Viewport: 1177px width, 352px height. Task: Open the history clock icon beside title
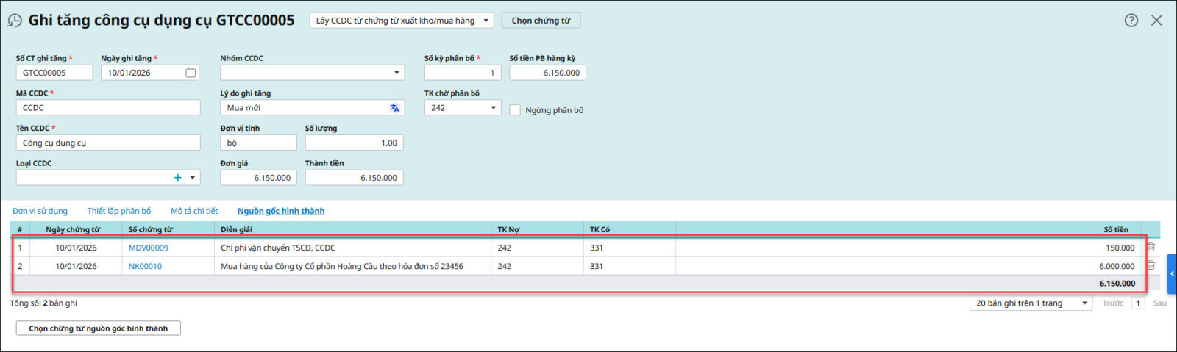[x=14, y=21]
